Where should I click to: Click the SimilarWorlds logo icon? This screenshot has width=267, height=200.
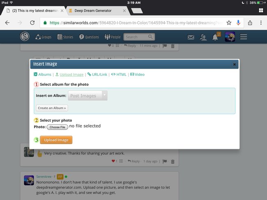point(25,36)
